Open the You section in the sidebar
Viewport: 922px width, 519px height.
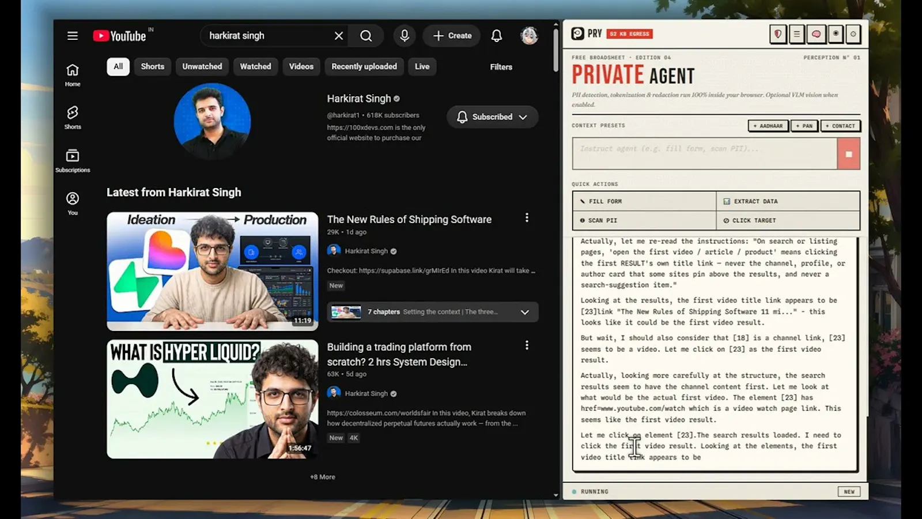(73, 204)
